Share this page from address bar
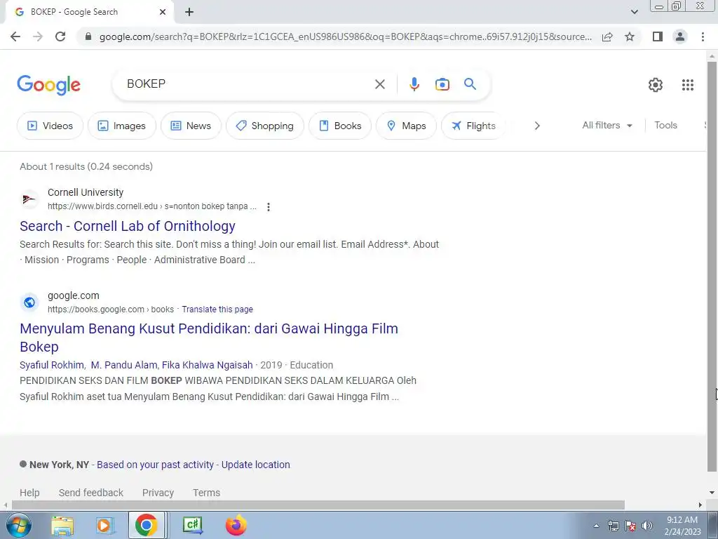The height and width of the screenshot is (539, 718). [x=607, y=36]
